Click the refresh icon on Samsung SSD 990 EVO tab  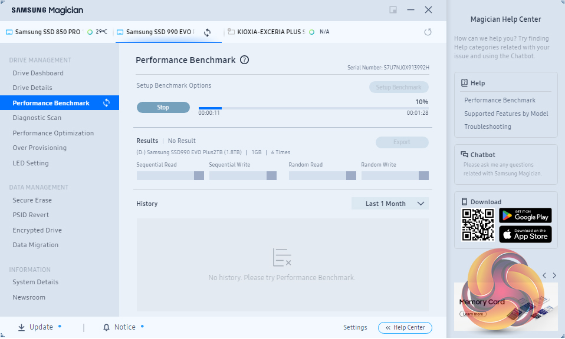click(x=207, y=32)
